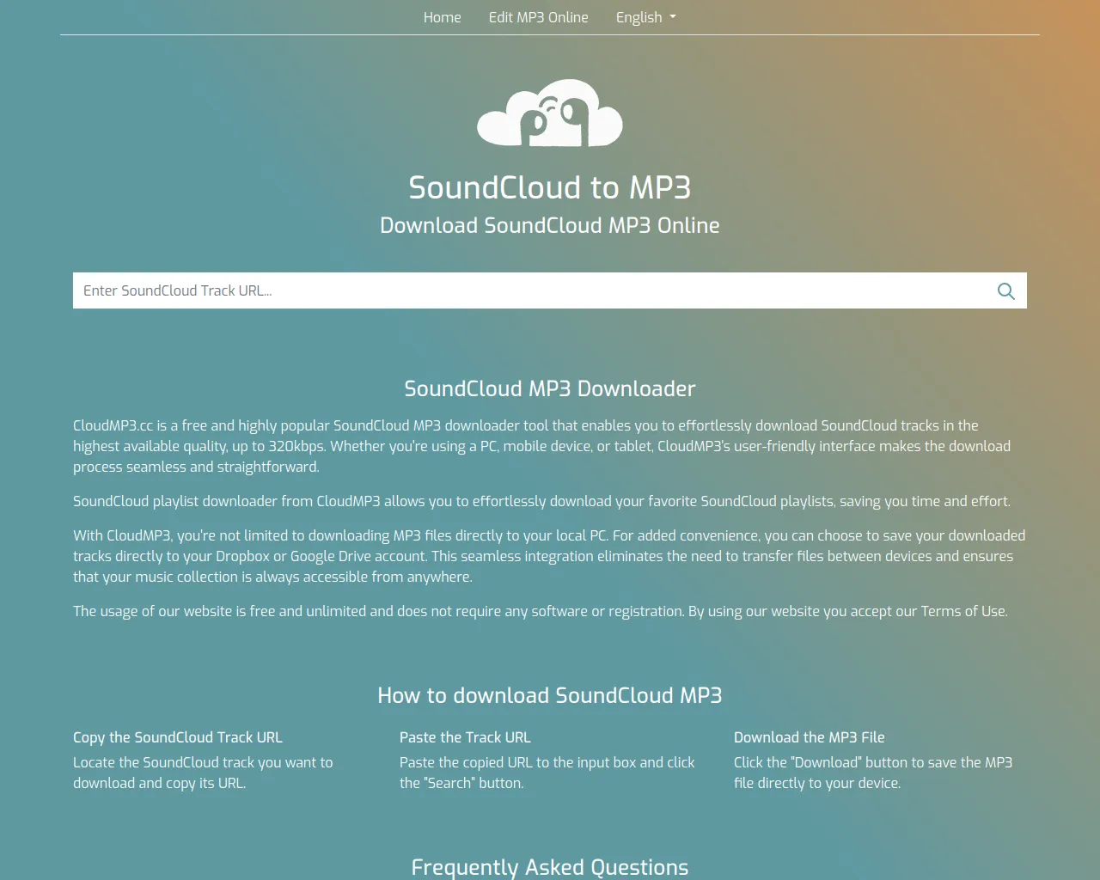Click Frequently Asked Questions heading

[x=550, y=867]
